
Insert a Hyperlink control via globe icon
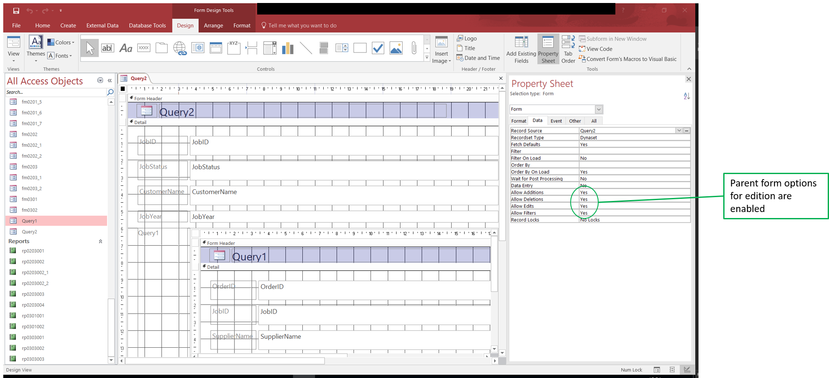pos(180,48)
